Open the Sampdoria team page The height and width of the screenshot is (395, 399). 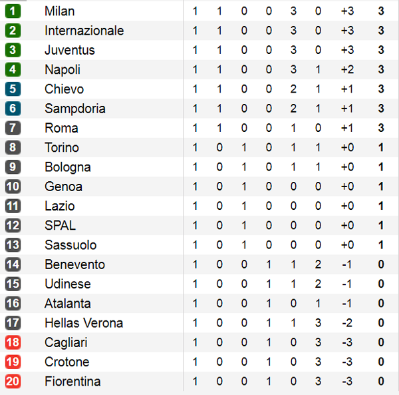[x=75, y=109]
